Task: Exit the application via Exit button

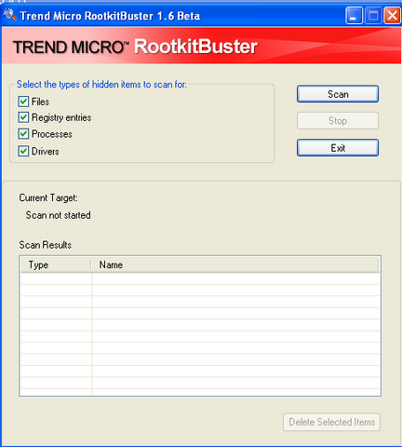Action: click(x=338, y=148)
